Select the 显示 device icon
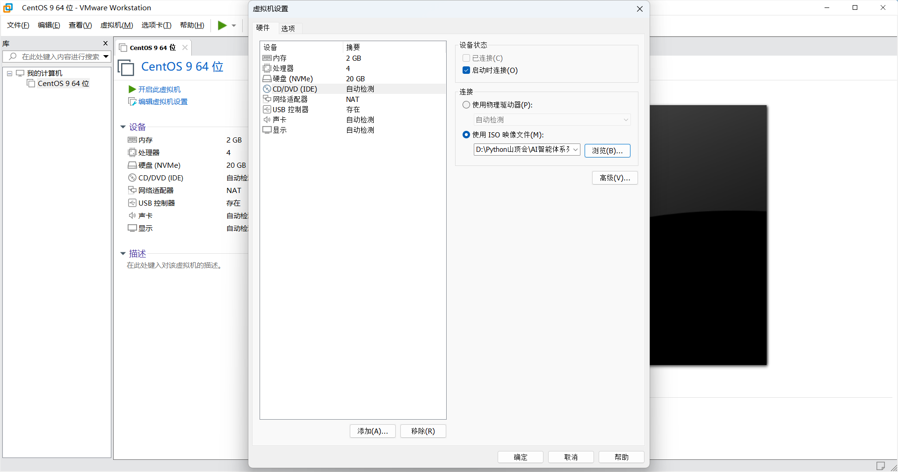 coord(268,130)
